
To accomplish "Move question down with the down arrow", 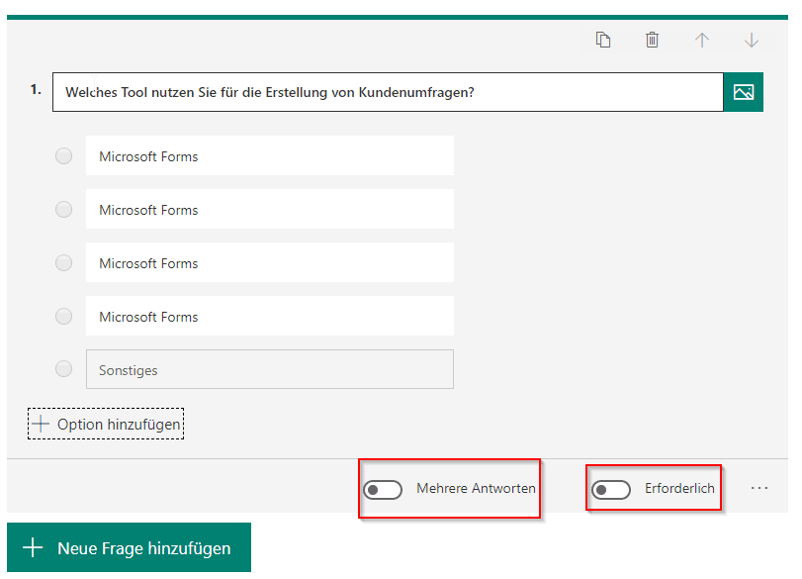I will [752, 40].
